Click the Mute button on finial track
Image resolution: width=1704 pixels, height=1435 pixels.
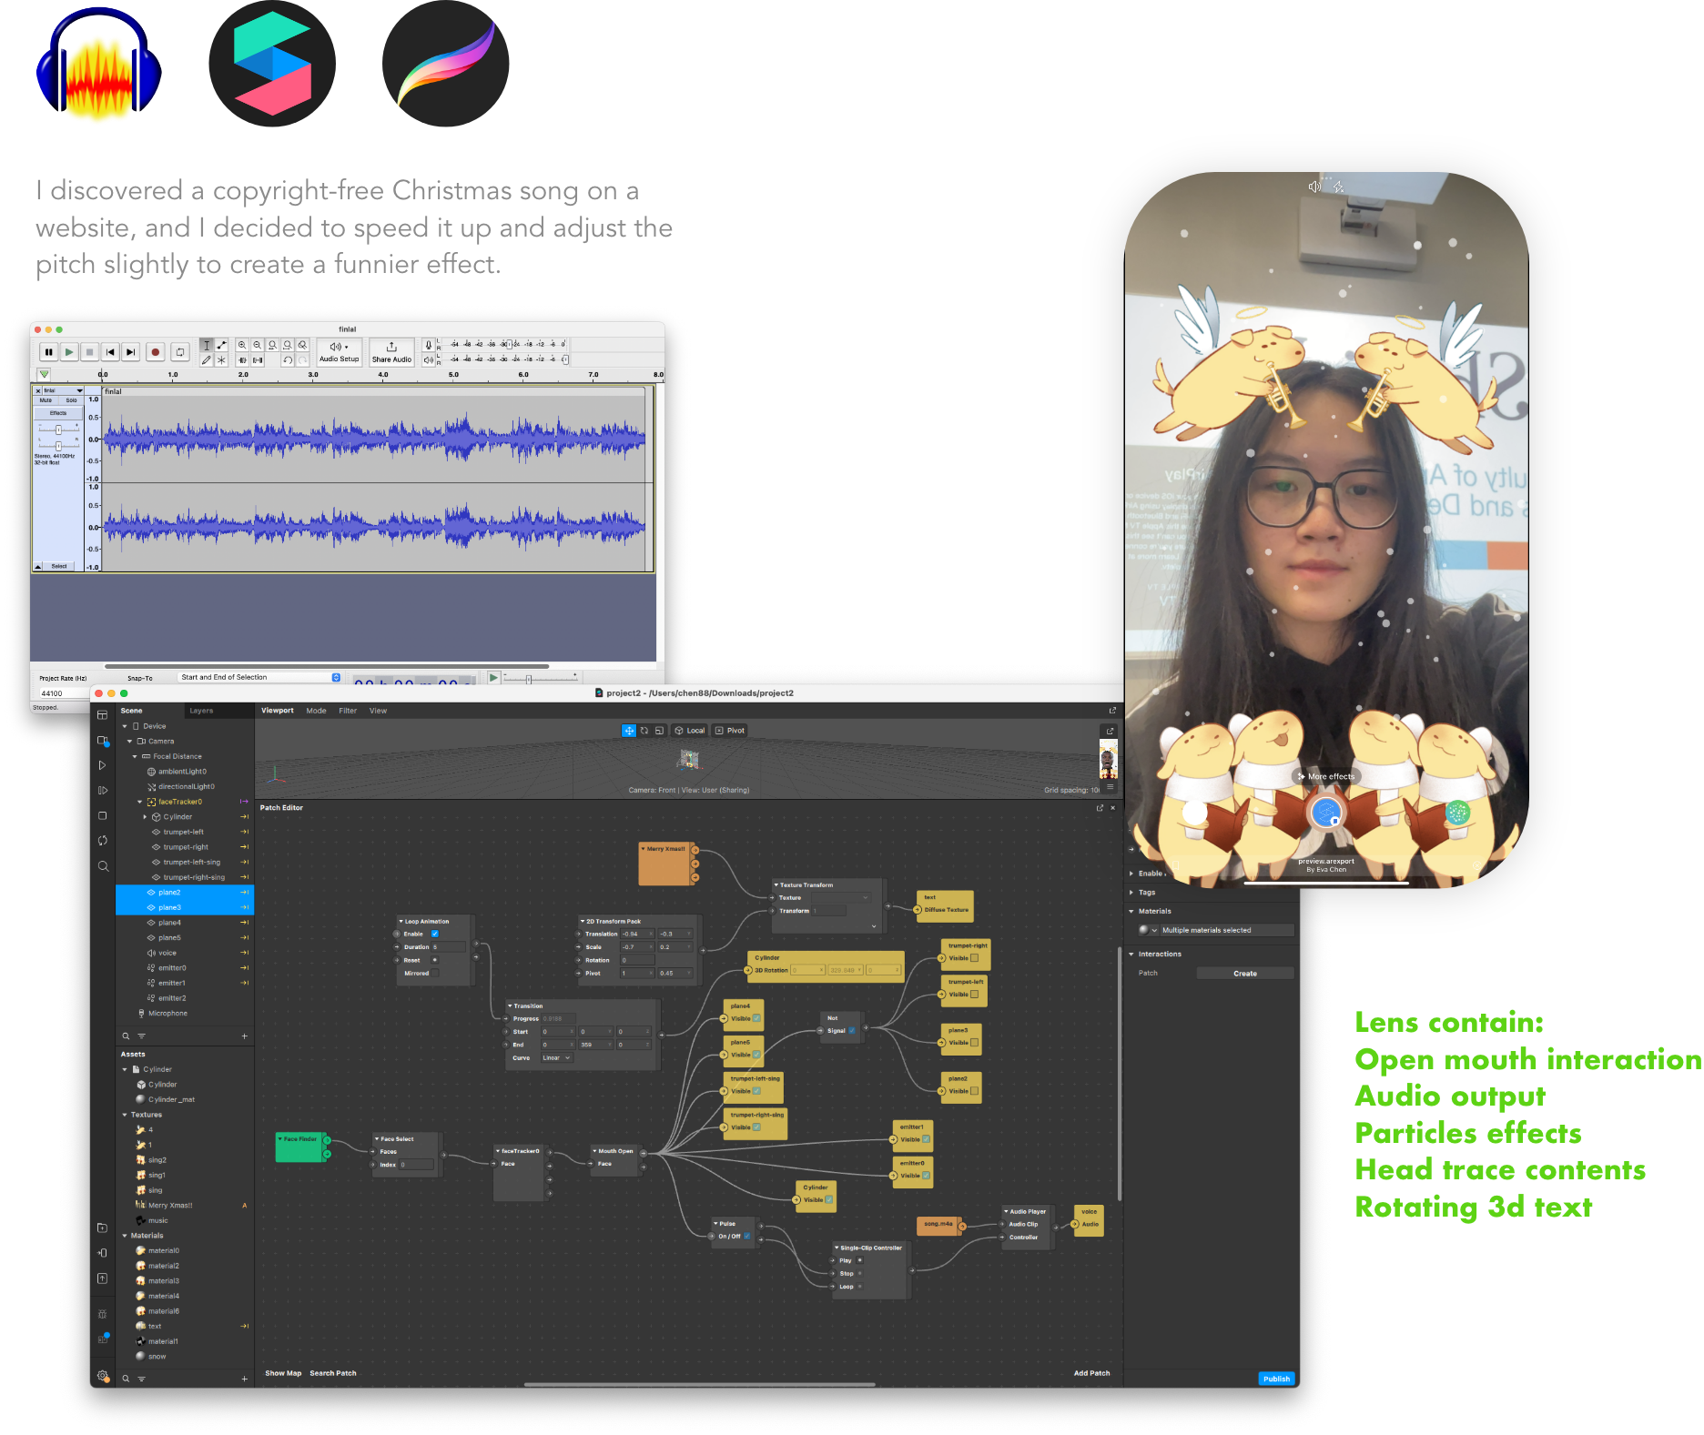click(x=46, y=400)
